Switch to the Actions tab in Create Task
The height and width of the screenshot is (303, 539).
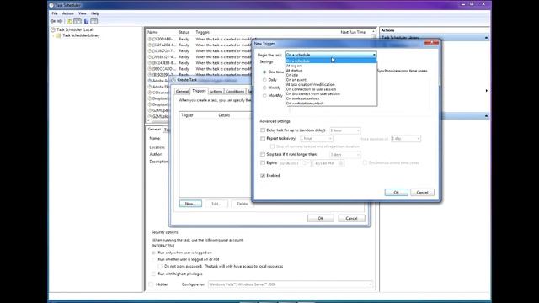pyautogui.click(x=216, y=92)
